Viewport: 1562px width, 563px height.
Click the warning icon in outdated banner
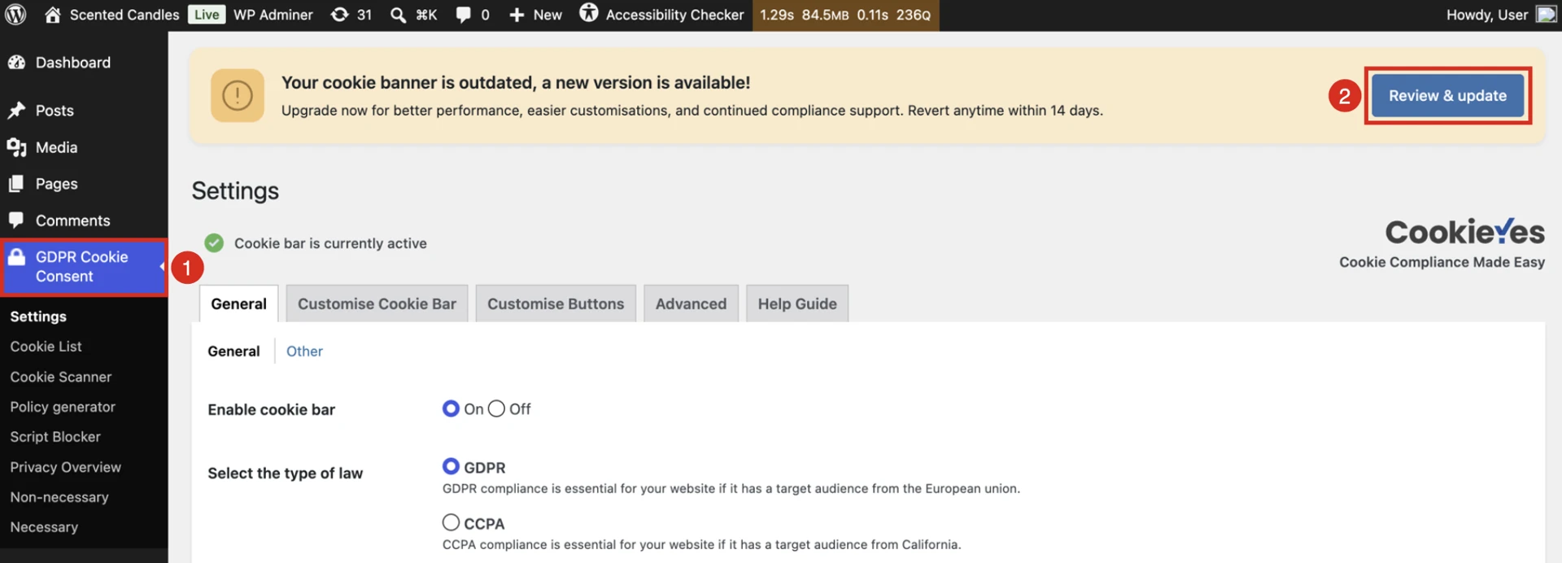pos(238,95)
